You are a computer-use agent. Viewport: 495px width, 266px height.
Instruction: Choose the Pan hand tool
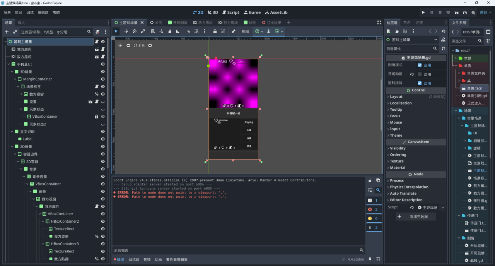169,31
